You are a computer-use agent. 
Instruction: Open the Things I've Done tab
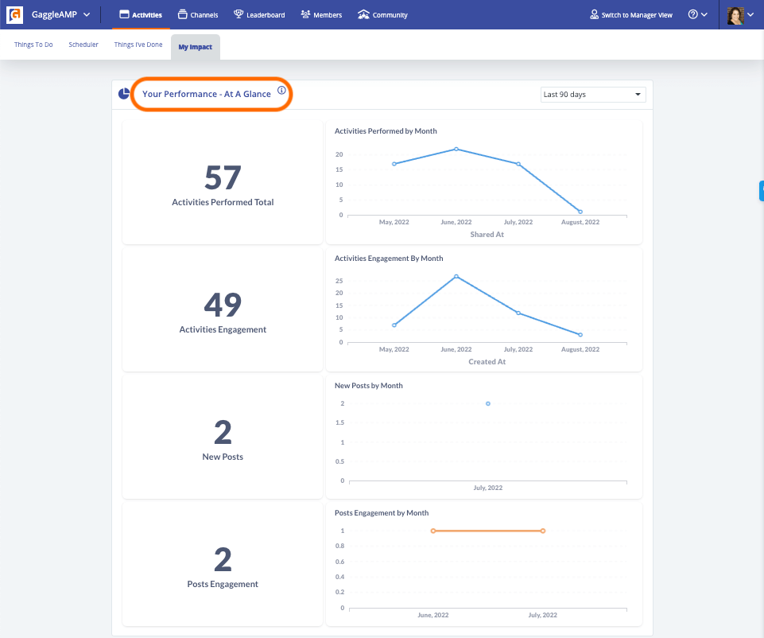(x=138, y=45)
